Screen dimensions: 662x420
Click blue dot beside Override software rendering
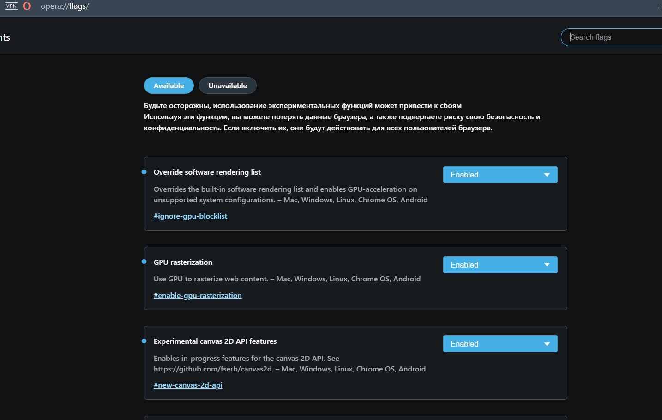(144, 172)
